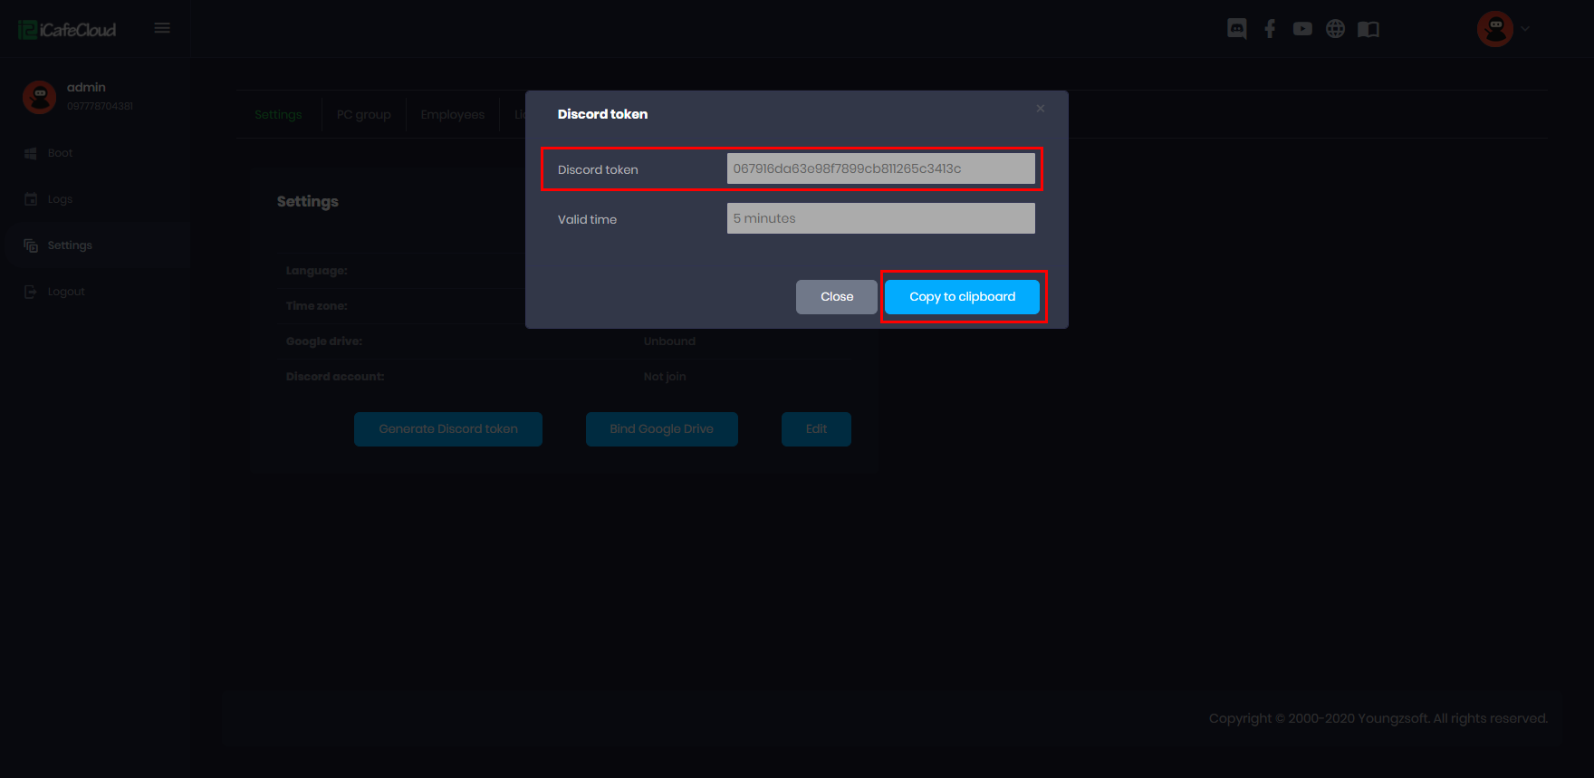Open Boot in the sidebar
This screenshot has height=778, width=1594.
60,153
